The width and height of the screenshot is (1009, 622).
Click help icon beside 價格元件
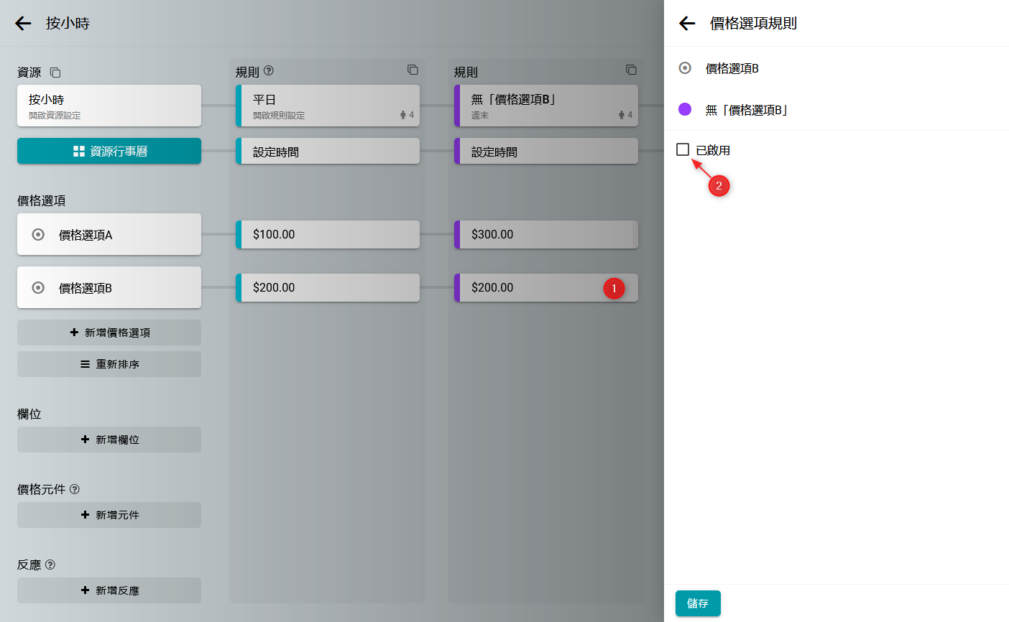pyautogui.click(x=75, y=489)
